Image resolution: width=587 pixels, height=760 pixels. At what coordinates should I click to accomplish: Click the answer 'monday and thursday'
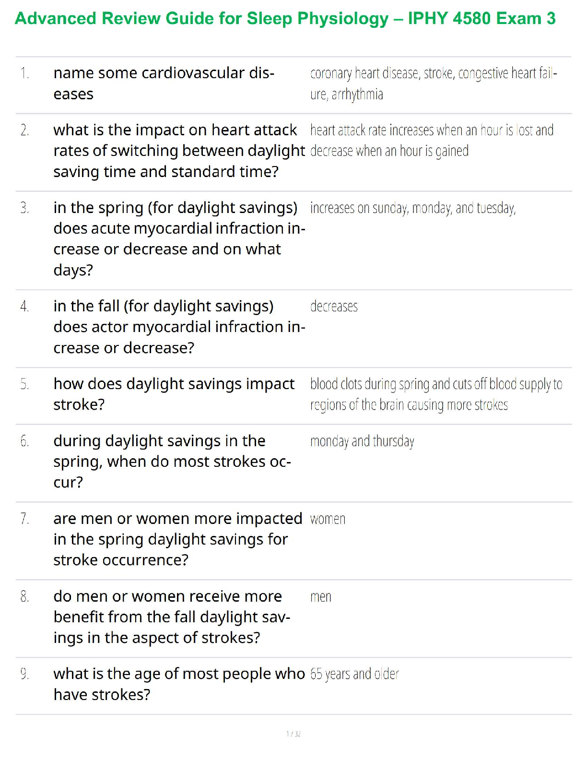pos(362,441)
